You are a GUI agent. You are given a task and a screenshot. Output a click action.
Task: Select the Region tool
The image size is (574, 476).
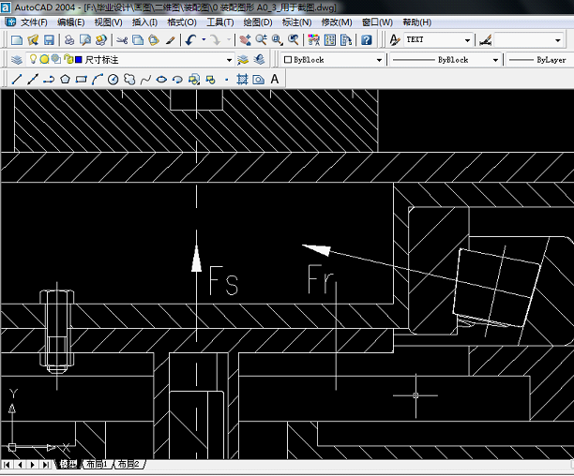[259, 79]
